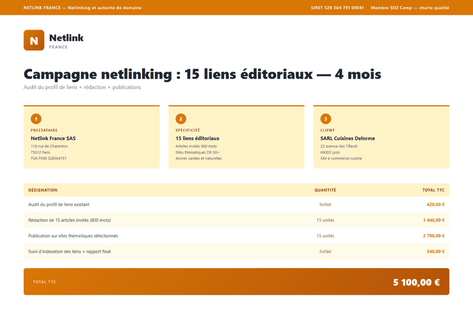Click the Netlink brand name
Image resolution: width=473 pixels, height=316 pixels.
click(x=66, y=38)
